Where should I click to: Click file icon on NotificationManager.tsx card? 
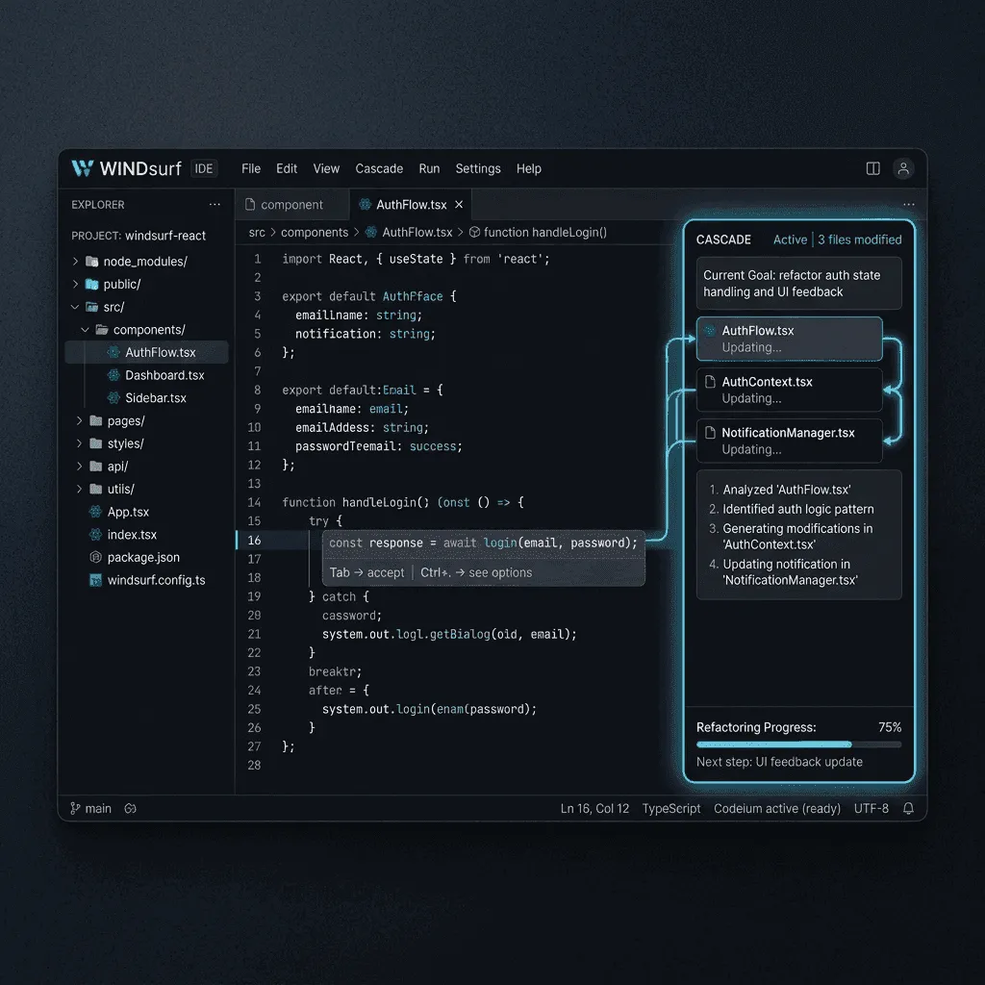(x=710, y=433)
